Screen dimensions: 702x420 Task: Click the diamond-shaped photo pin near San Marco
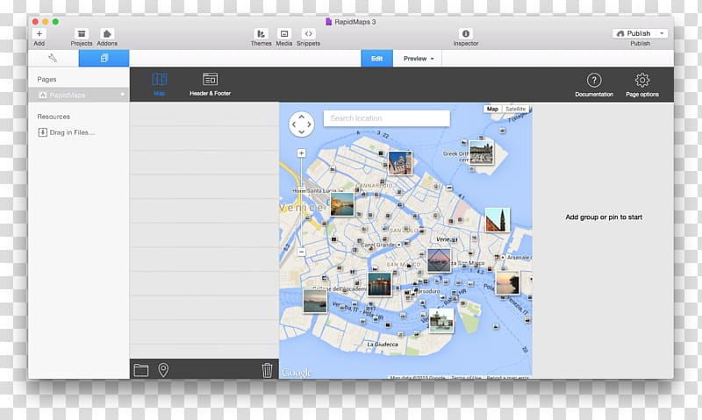[x=440, y=260]
